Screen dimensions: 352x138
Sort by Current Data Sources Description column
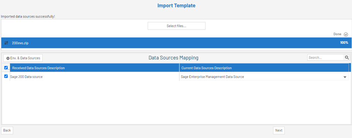click(264, 68)
